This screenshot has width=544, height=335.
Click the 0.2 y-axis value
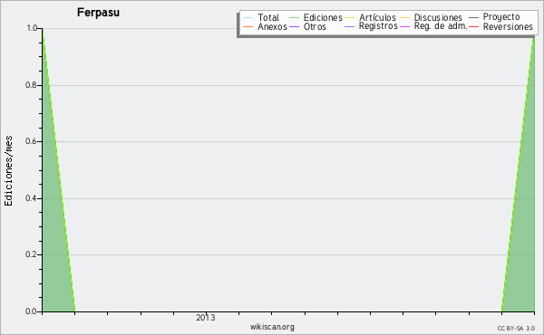31,254
